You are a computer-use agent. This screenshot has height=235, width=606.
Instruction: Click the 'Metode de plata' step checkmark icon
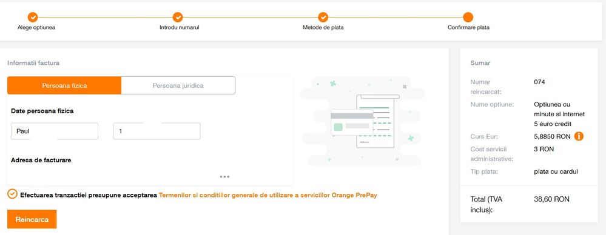click(x=323, y=17)
